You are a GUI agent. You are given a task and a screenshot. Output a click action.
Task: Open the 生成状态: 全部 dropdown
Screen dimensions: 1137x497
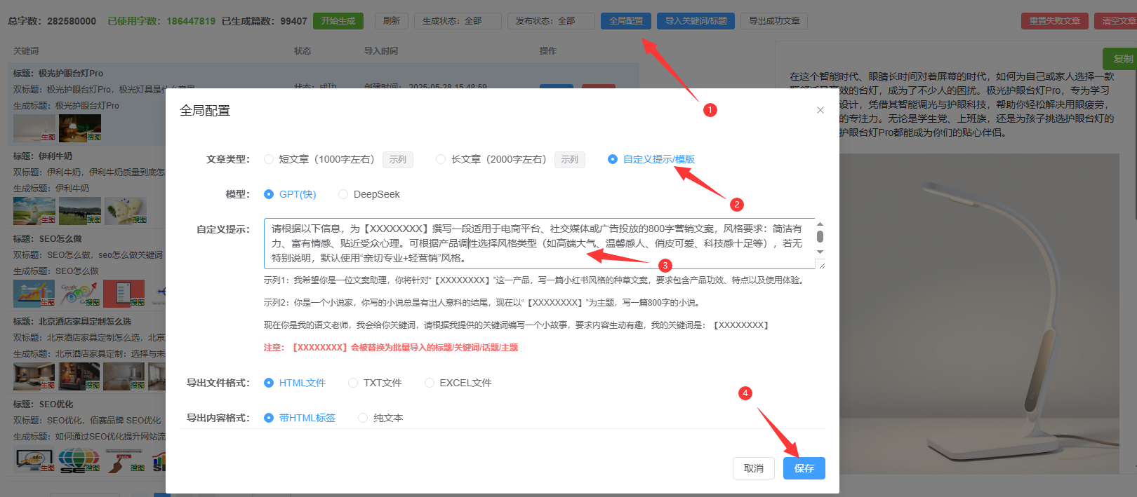(458, 21)
